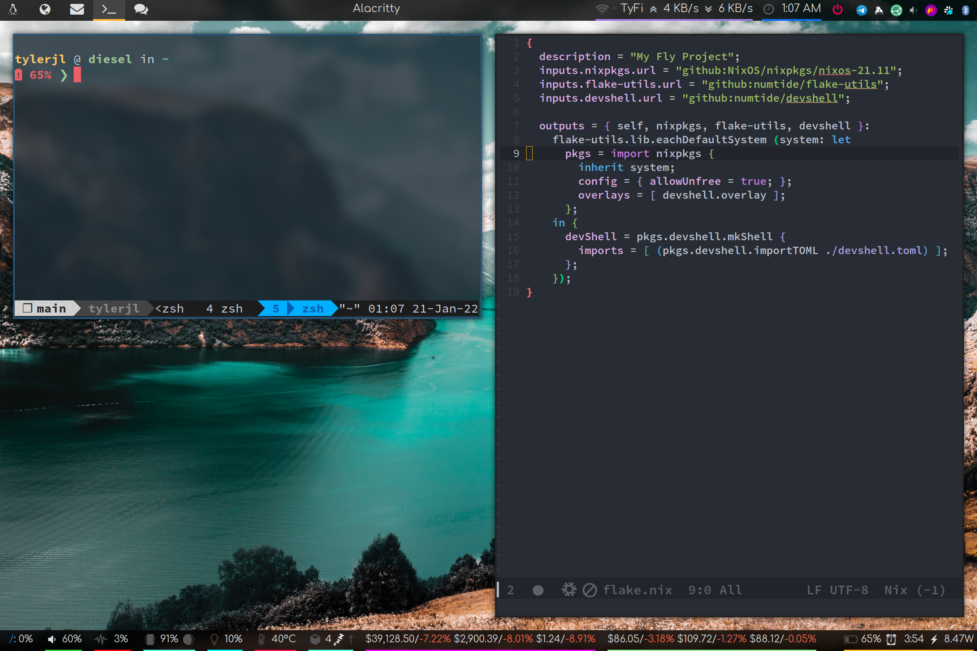Click the flake.nix buffer name in modeline

[637, 590]
